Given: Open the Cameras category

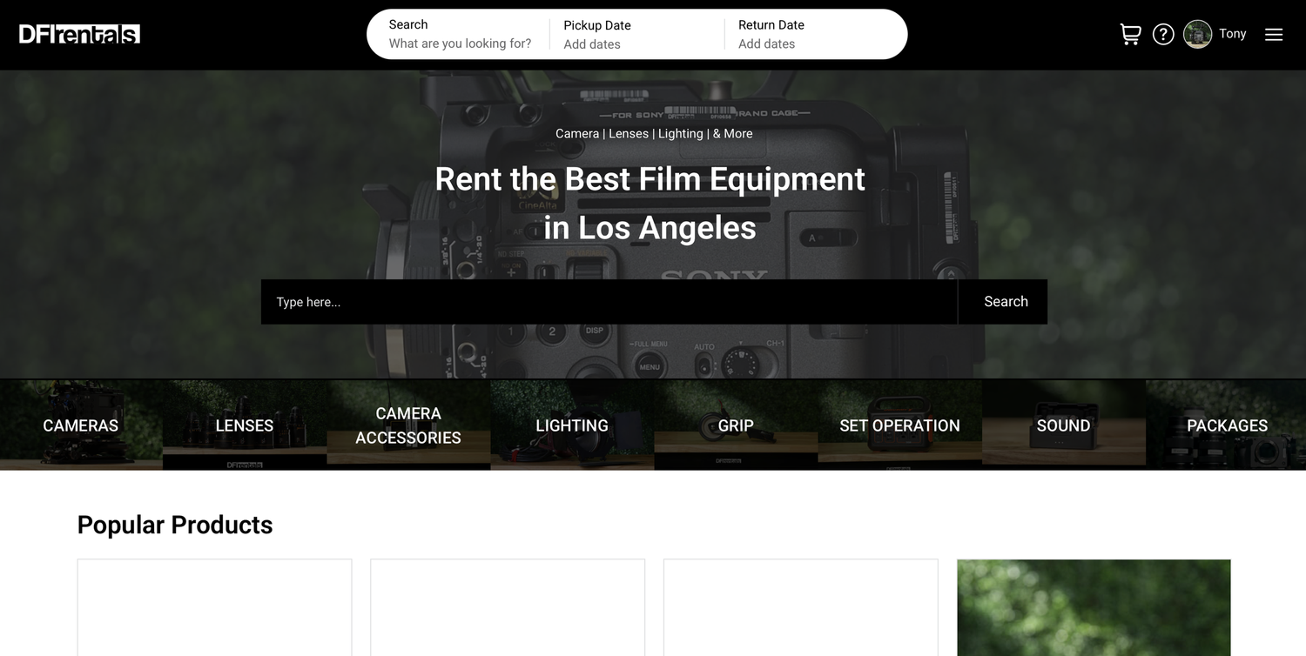Looking at the screenshot, I should [x=81, y=425].
